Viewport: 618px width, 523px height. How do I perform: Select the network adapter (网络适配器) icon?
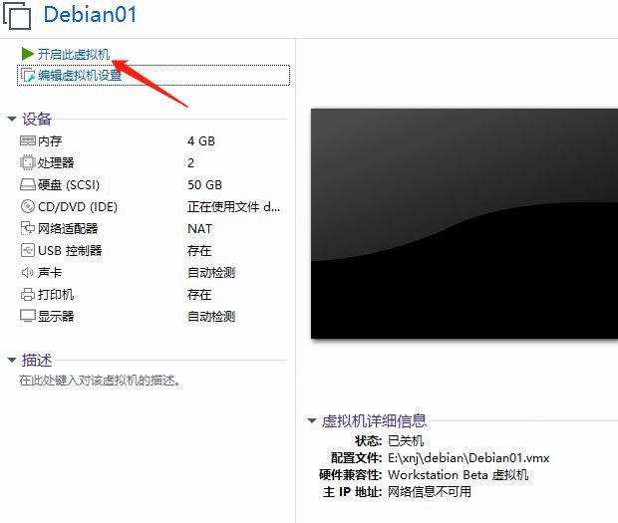pos(28,229)
